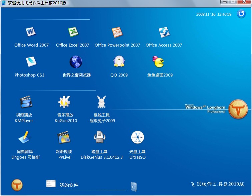Open the DiskGenius disk tool icon
This screenshot has height=196, width=252.
[100, 137]
